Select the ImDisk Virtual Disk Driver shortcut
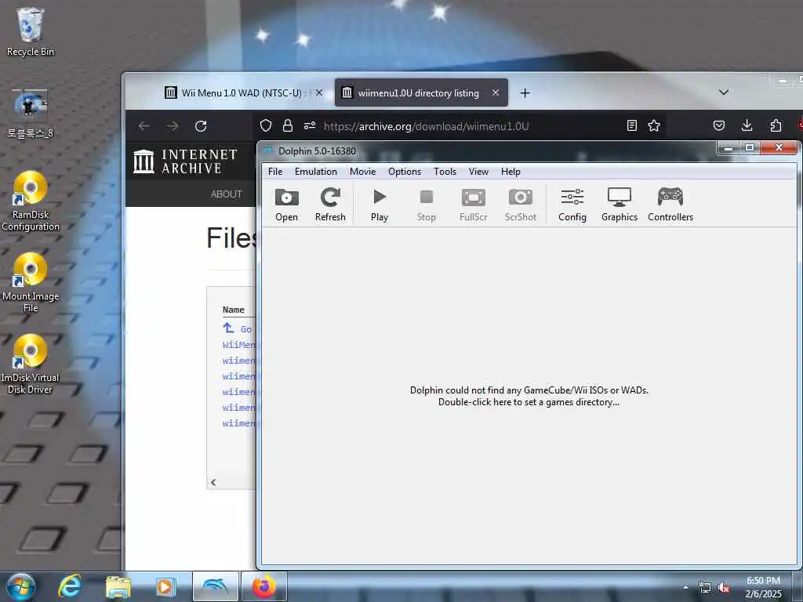Viewport: 803px width, 602px height. (x=31, y=364)
